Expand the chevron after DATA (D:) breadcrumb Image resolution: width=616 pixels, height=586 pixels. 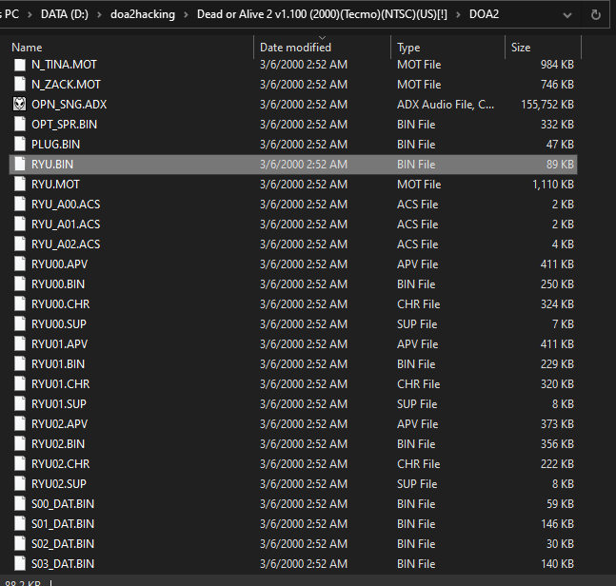(87, 14)
